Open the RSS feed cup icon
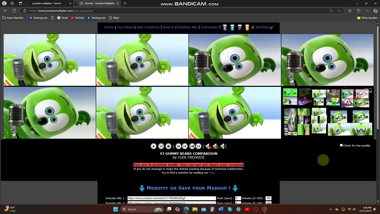The height and width of the screenshot is (214, 380). pyautogui.click(x=247, y=27)
